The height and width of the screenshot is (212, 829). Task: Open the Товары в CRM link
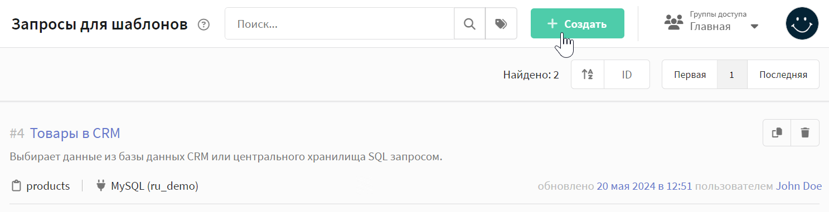[75, 133]
